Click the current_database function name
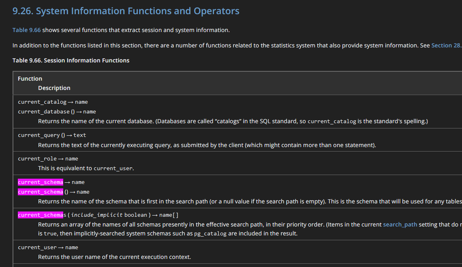 [x=44, y=111]
